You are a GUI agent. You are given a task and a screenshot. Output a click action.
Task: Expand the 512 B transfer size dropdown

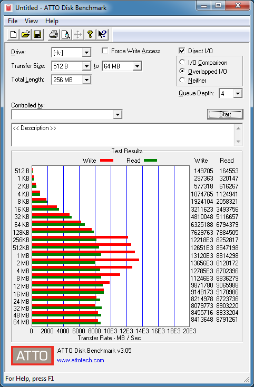pos(87,66)
